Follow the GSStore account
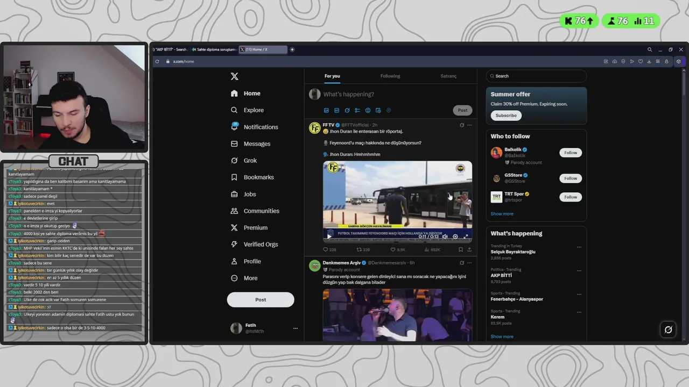 pyautogui.click(x=571, y=178)
